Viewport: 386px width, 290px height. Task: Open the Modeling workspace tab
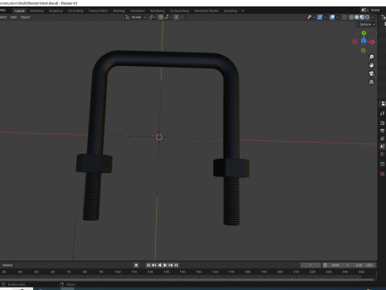(x=36, y=10)
